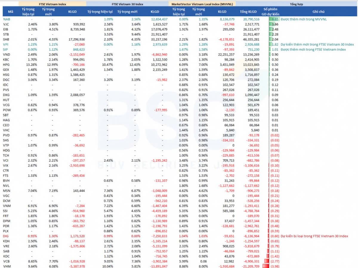Select the GEX ticker cell
The image size is (358, 268).
6,70
